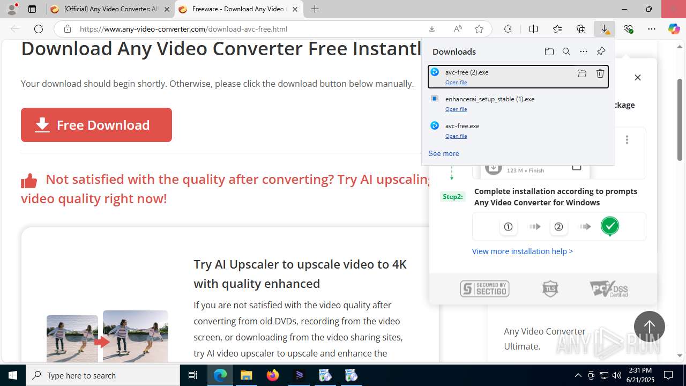Screen dimensions: 686x386
Task: Show avc-free (2).exe in folder
Action: pos(581,73)
